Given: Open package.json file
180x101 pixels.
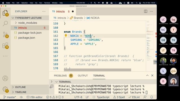Looking at the screenshot, I should [30, 38].
